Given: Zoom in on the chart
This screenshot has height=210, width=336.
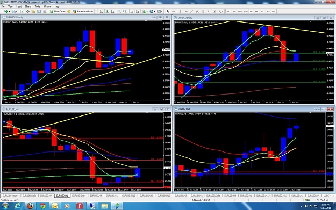Looking at the screenshot, I should [x=119, y=11].
